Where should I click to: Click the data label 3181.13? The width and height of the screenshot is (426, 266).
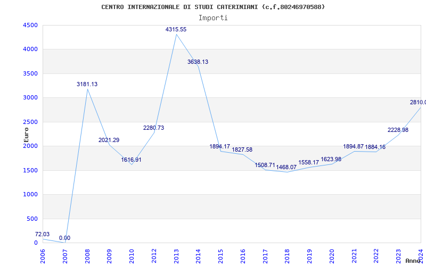[87, 85]
